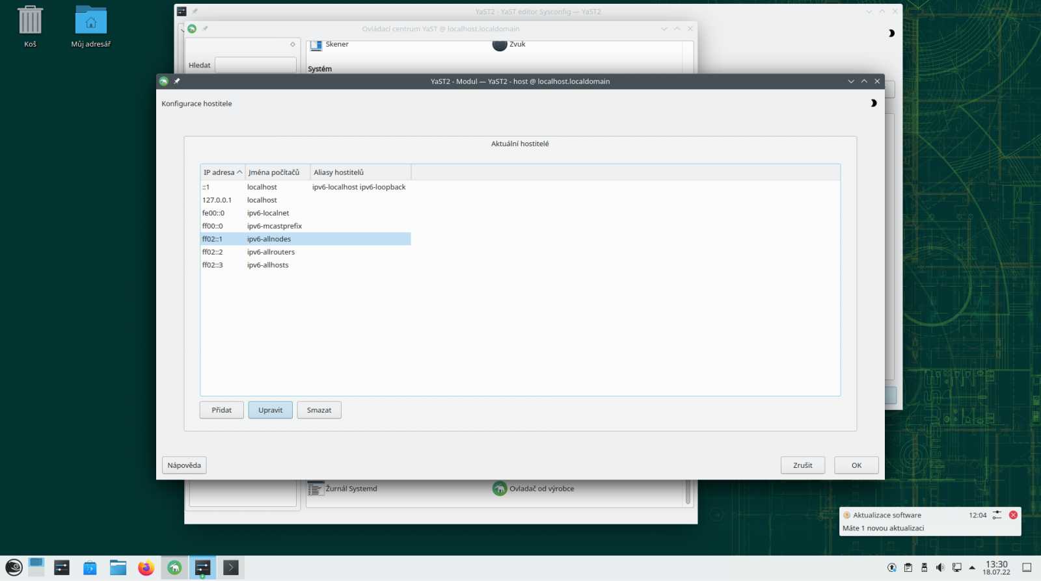This screenshot has width=1041, height=581.
Task: Select the ff02::3 ipv6-allhosts row
Action: 306,265
